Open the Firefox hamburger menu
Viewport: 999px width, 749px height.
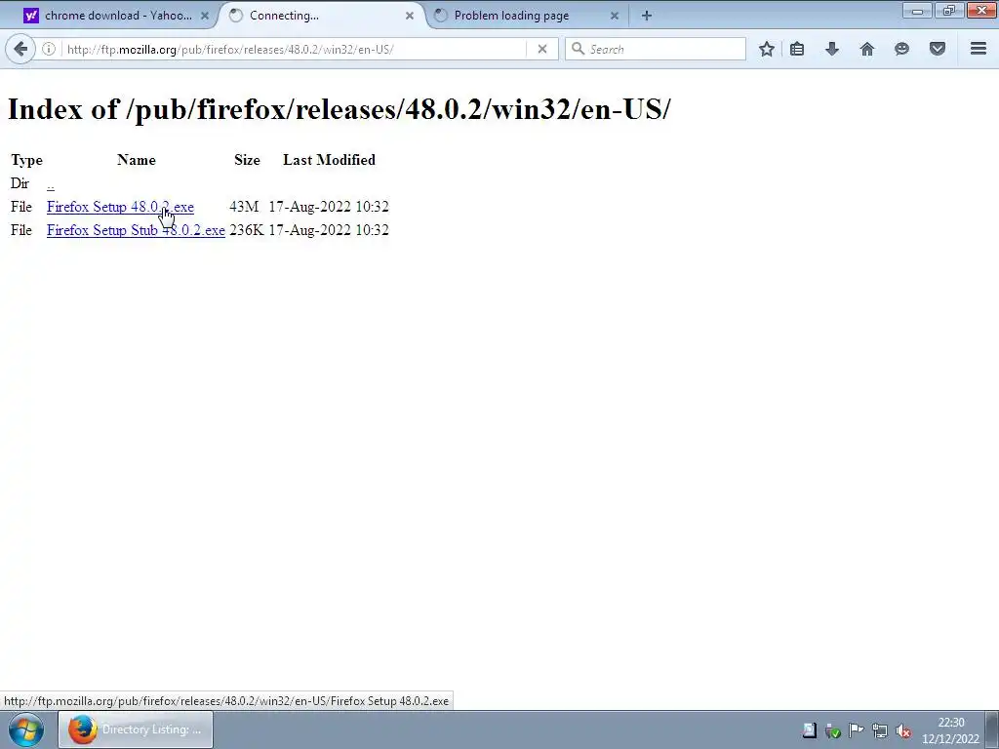978,49
